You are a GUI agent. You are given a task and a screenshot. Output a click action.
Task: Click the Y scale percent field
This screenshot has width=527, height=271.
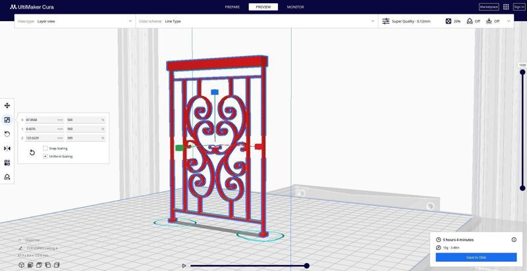point(86,129)
